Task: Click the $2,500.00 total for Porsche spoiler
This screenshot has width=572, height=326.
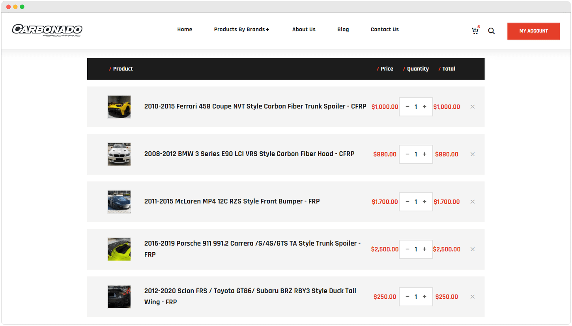Action: coord(447,249)
